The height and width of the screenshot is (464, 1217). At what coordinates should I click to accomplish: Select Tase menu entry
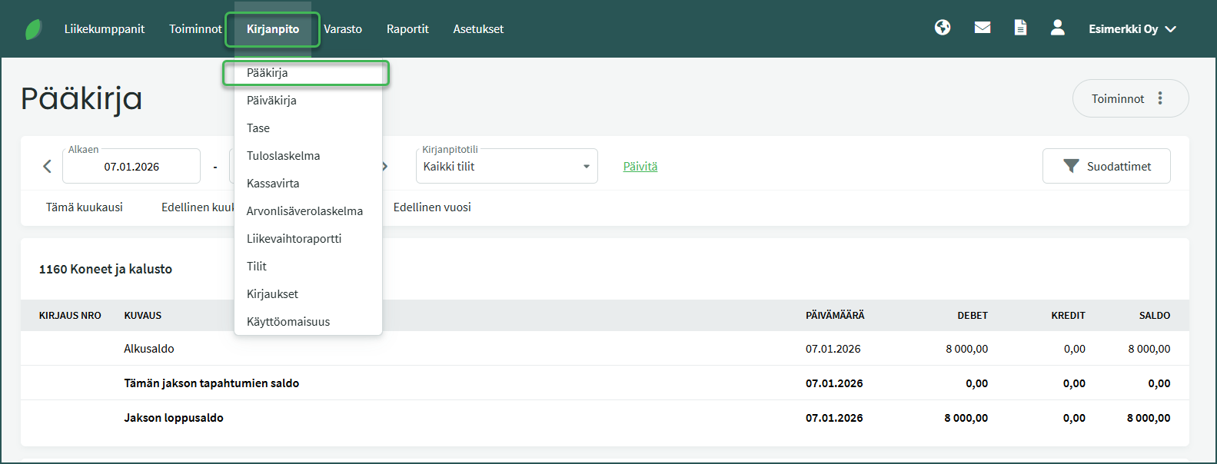(x=258, y=128)
